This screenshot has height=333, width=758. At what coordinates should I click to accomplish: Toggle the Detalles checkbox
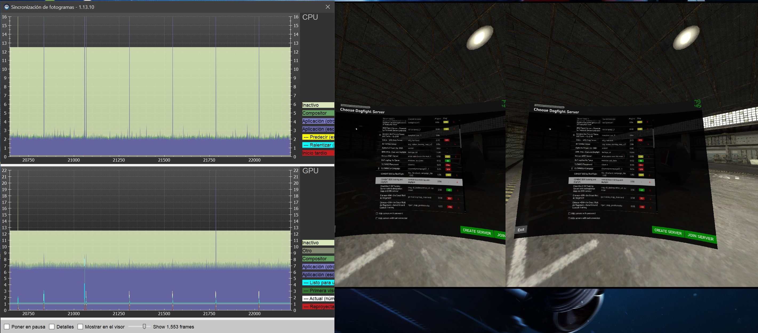tap(52, 327)
